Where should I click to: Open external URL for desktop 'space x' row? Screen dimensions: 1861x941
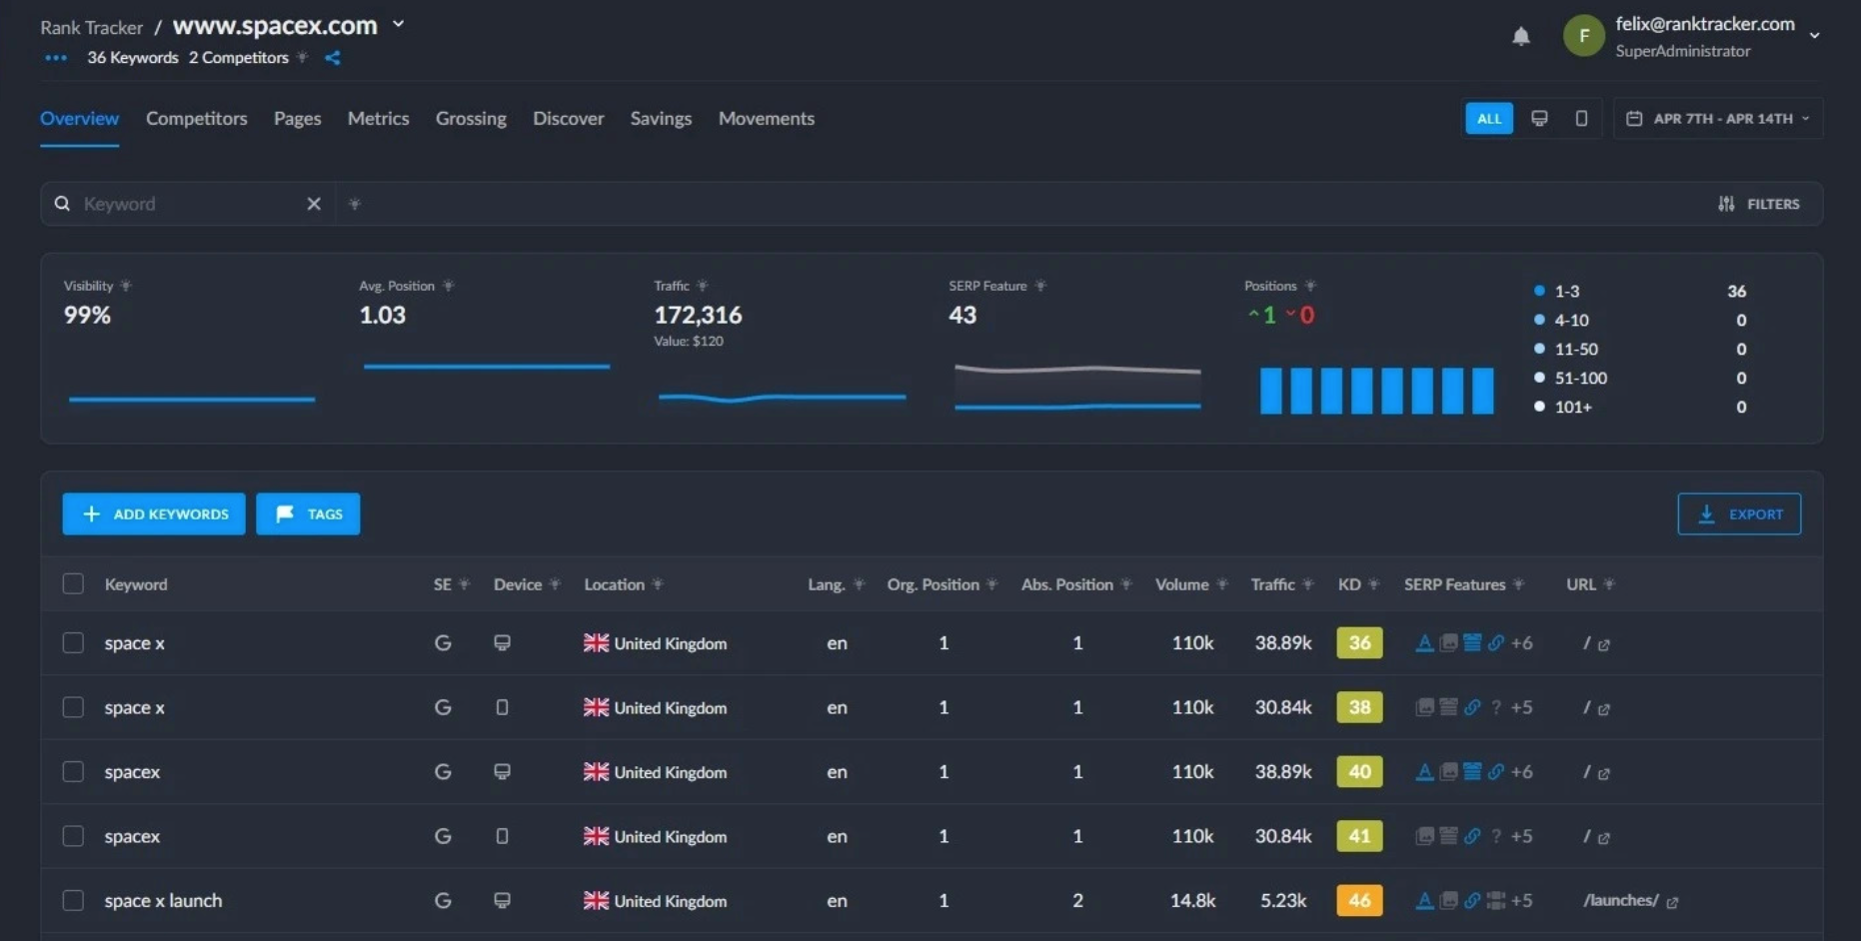tap(1604, 645)
